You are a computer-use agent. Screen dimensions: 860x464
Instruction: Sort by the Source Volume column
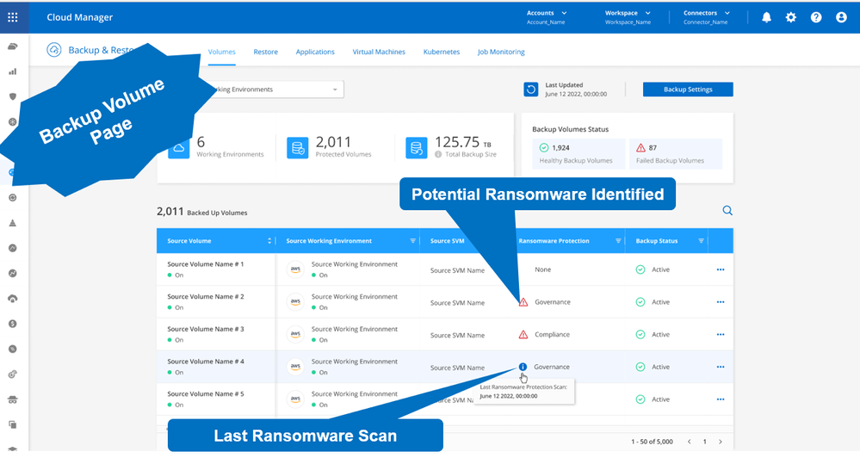(270, 241)
